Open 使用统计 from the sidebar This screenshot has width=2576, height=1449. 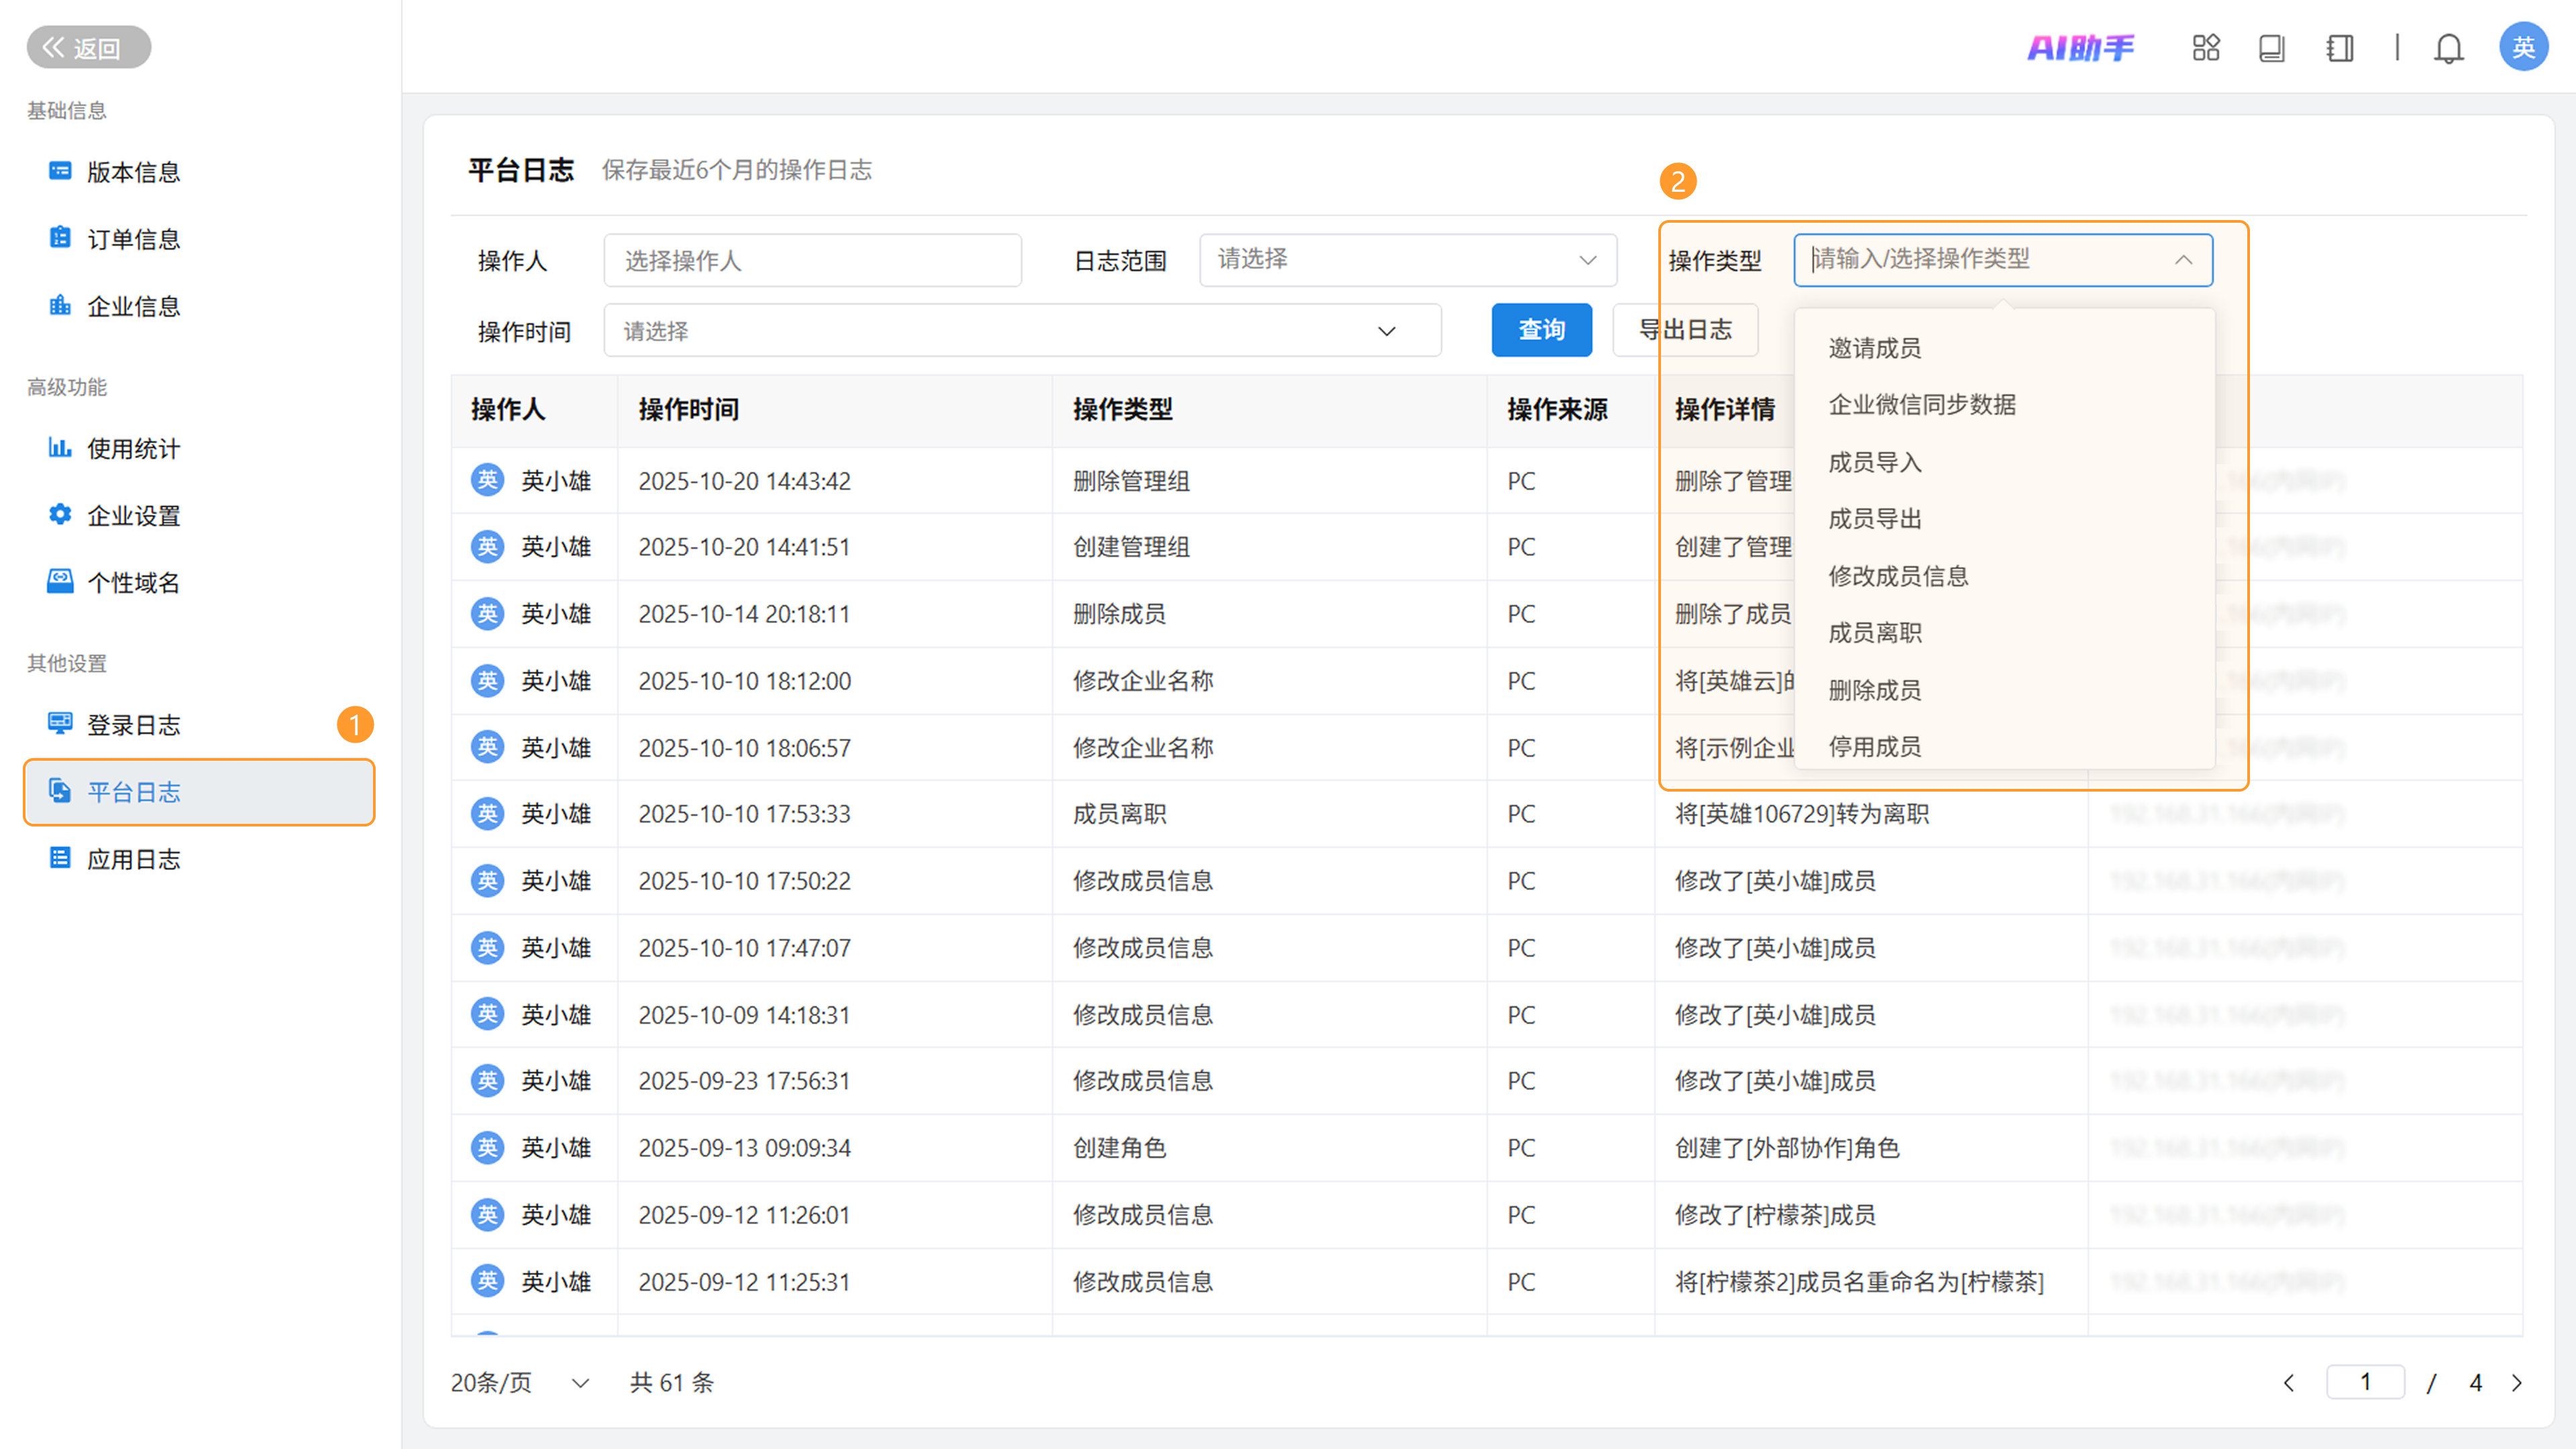coord(133,449)
